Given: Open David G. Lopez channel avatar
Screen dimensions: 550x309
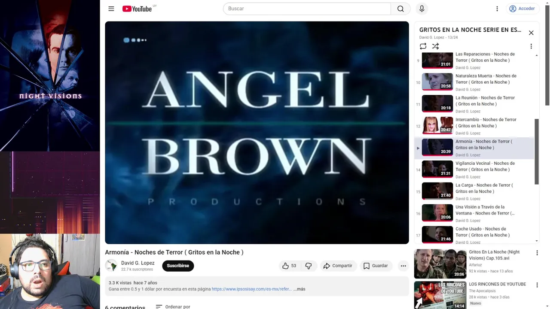Looking at the screenshot, I should [x=111, y=266].
